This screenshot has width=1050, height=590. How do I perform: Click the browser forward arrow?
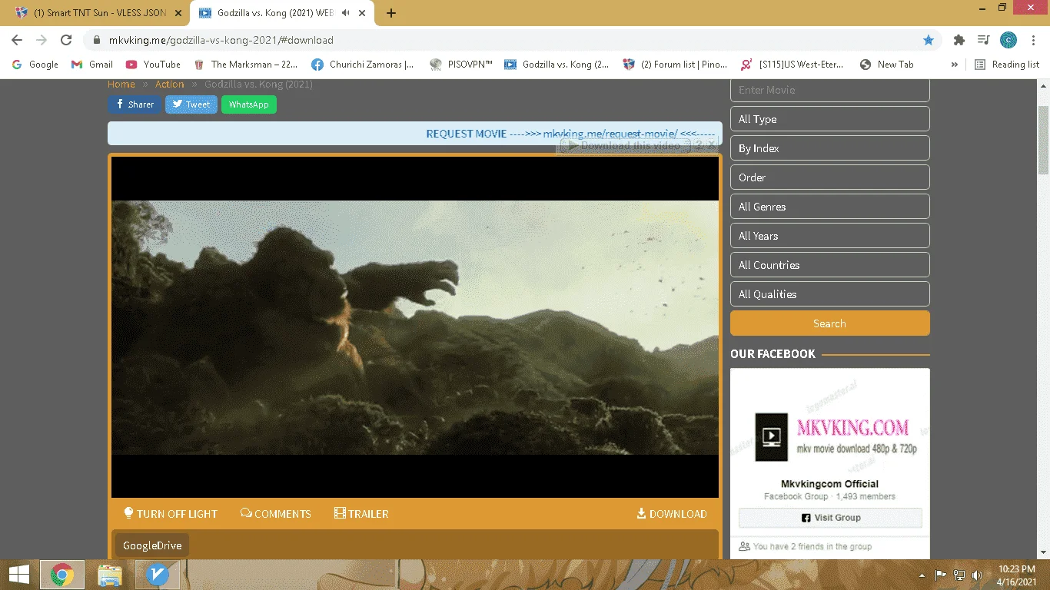42,40
